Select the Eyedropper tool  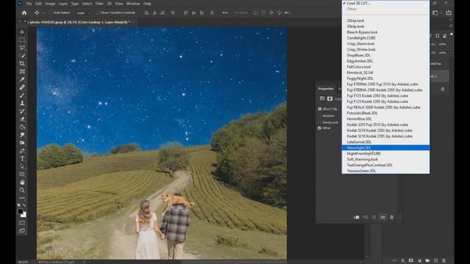[x=22, y=79]
